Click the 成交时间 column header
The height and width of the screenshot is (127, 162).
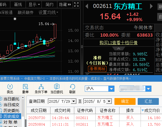(62, 110)
